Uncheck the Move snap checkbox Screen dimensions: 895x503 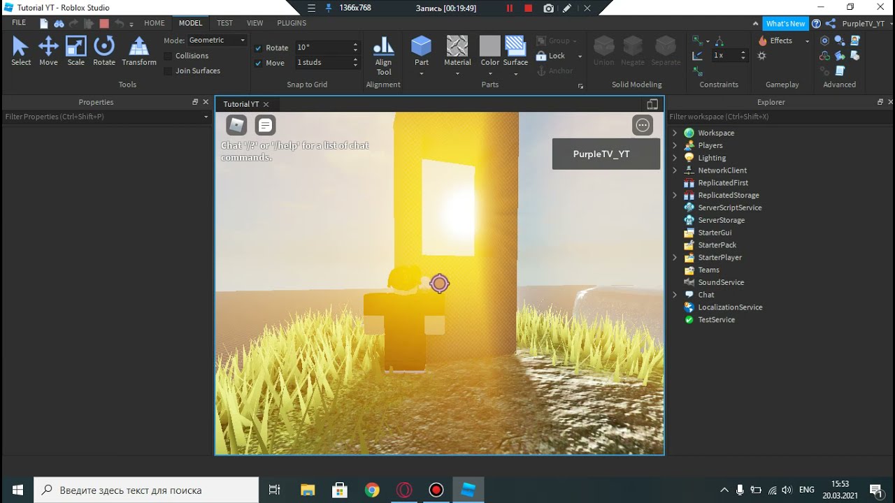(259, 63)
